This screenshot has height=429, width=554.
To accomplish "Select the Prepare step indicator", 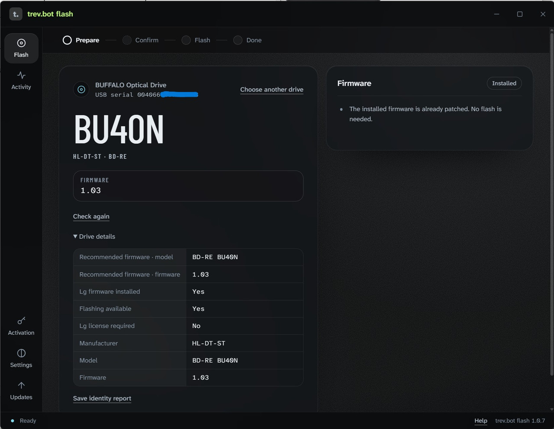I will 81,40.
